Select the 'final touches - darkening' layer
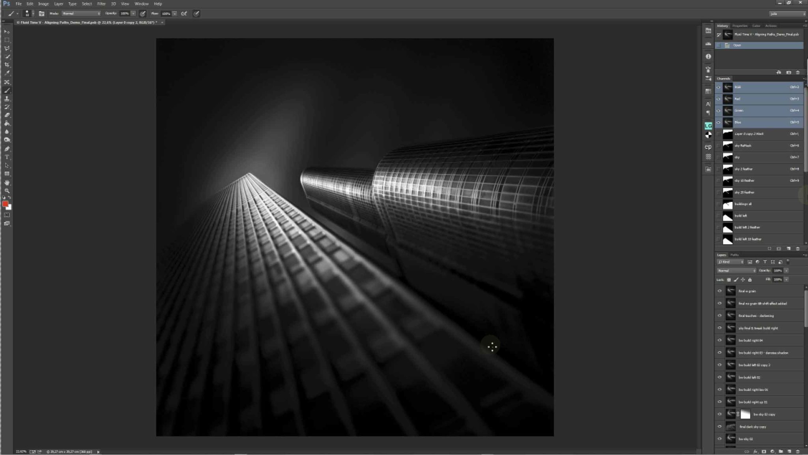 (x=756, y=316)
